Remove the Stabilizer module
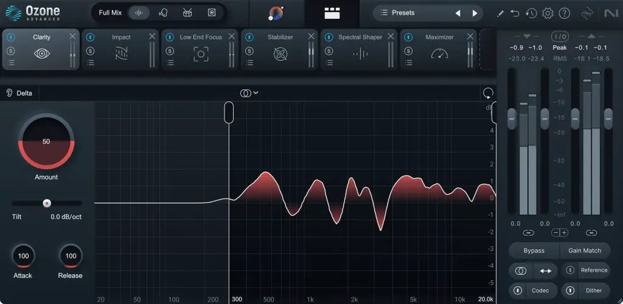Viewport: 623px width, 304px height. (x=311, y=36)
